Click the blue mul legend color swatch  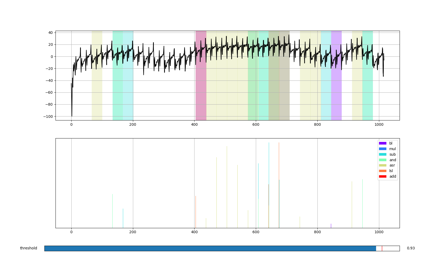(383, 149)
